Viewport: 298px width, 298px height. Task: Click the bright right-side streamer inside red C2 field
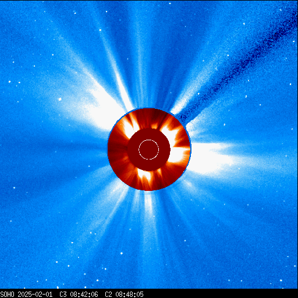(x=179, y=154)
